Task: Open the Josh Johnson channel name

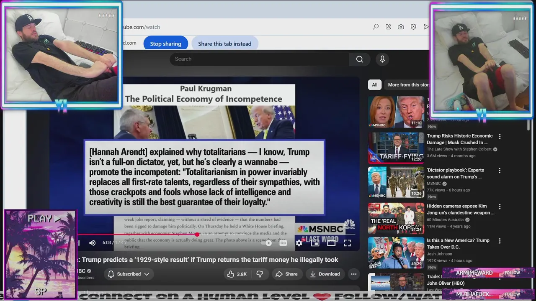Action: pos(439,254)
